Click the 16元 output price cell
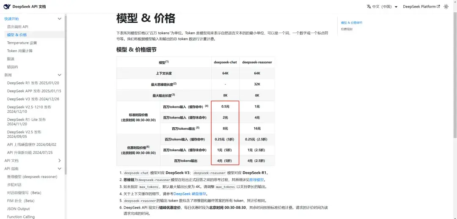The width and height of the screenshot is (457, 219). pos(257,129)
